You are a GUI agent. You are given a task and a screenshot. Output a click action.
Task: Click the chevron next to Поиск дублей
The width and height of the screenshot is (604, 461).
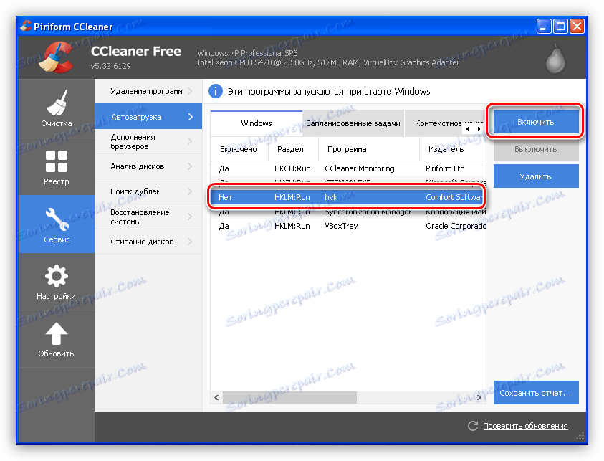(190, 191)
